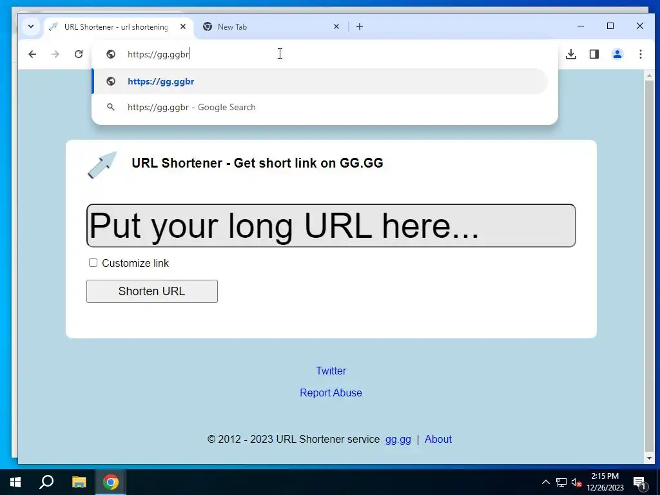This screenshot has width=660, height=495.
Task: Open Windows taskbar search
Action: click(46, 482)
